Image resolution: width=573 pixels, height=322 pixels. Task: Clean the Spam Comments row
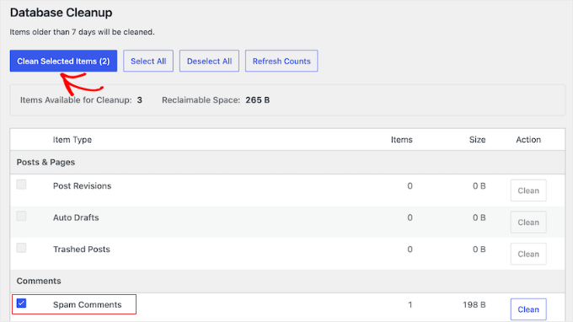click(x=528, y=309)
